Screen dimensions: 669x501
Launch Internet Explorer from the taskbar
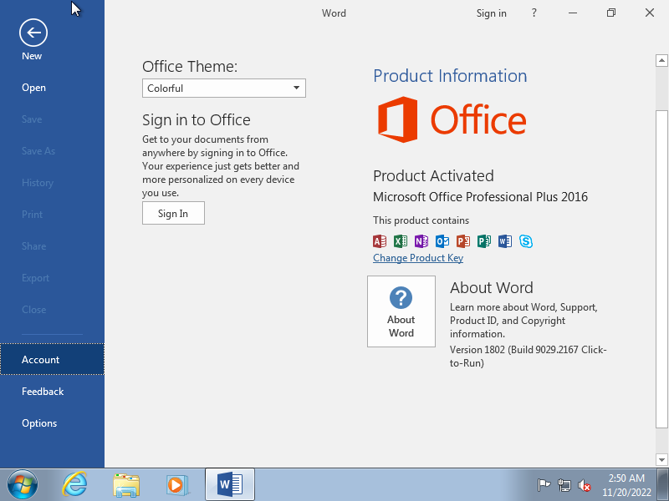(x=74, y=485)
